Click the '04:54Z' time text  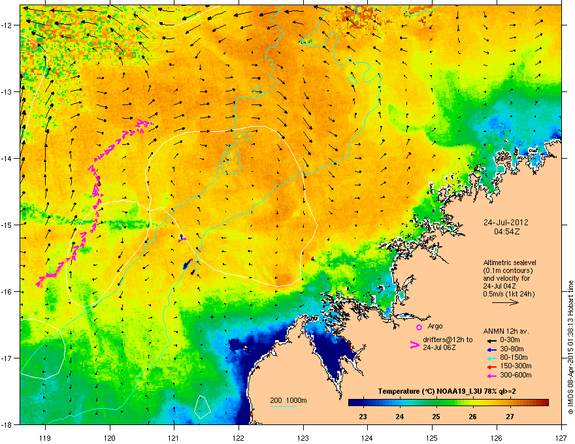coord(506,232)
